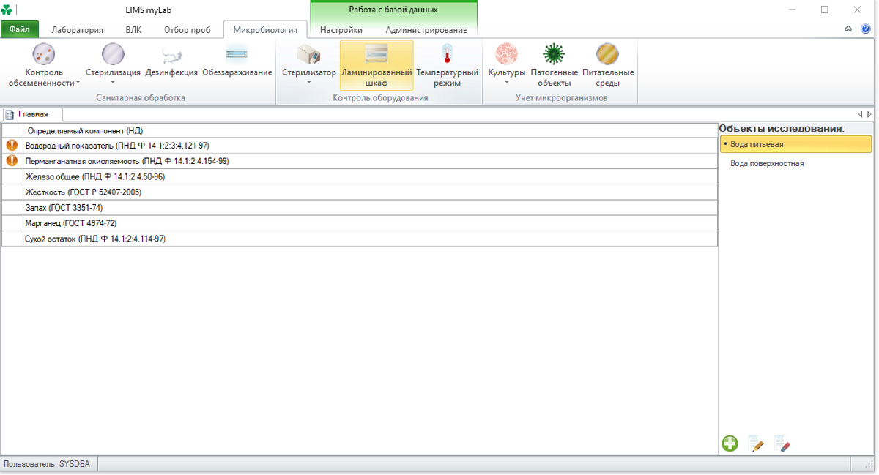879x475 pixels.
Task: Click Пользователь: SYSDBA in status bar
Action: point(47,464)
